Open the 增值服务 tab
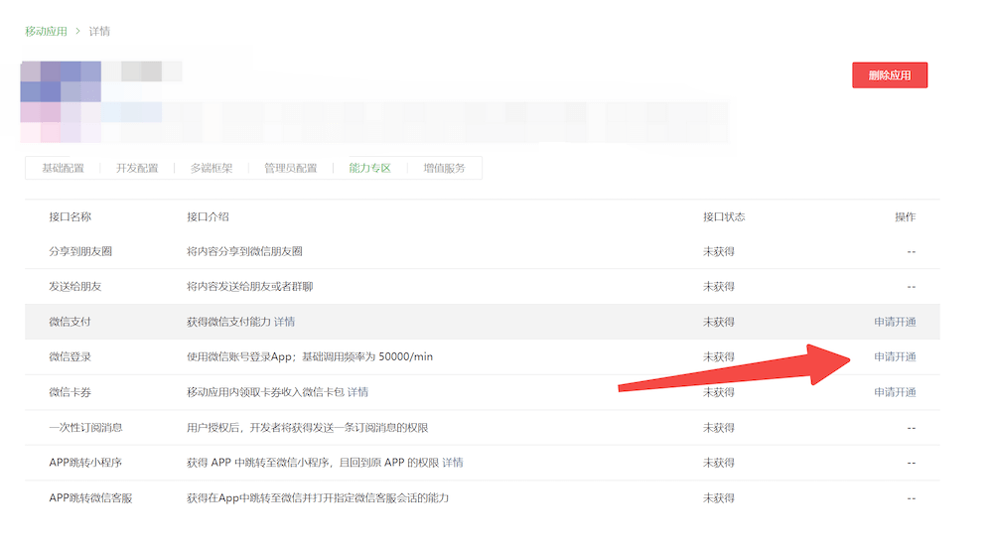 point(444,169)
